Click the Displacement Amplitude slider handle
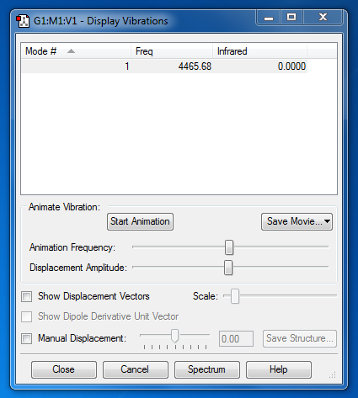 pyautogui.click(x=228, y=268)
